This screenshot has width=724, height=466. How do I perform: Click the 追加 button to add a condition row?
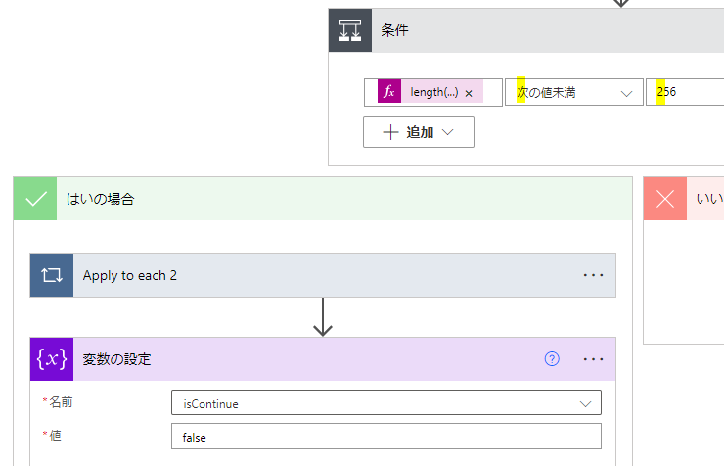(419, 132)
